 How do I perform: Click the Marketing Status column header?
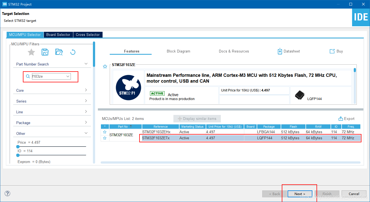pyautogui.click(x=192, y=127)
